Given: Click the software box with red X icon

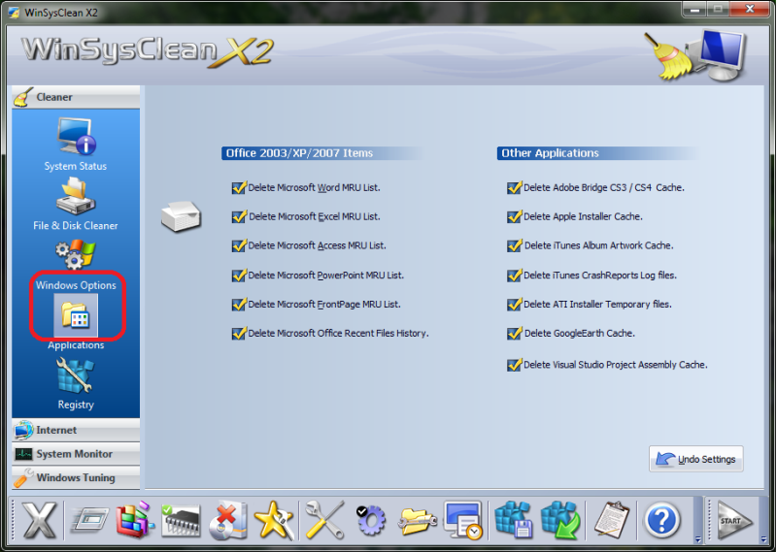Looking at the screenshot, I should (227, 521).
